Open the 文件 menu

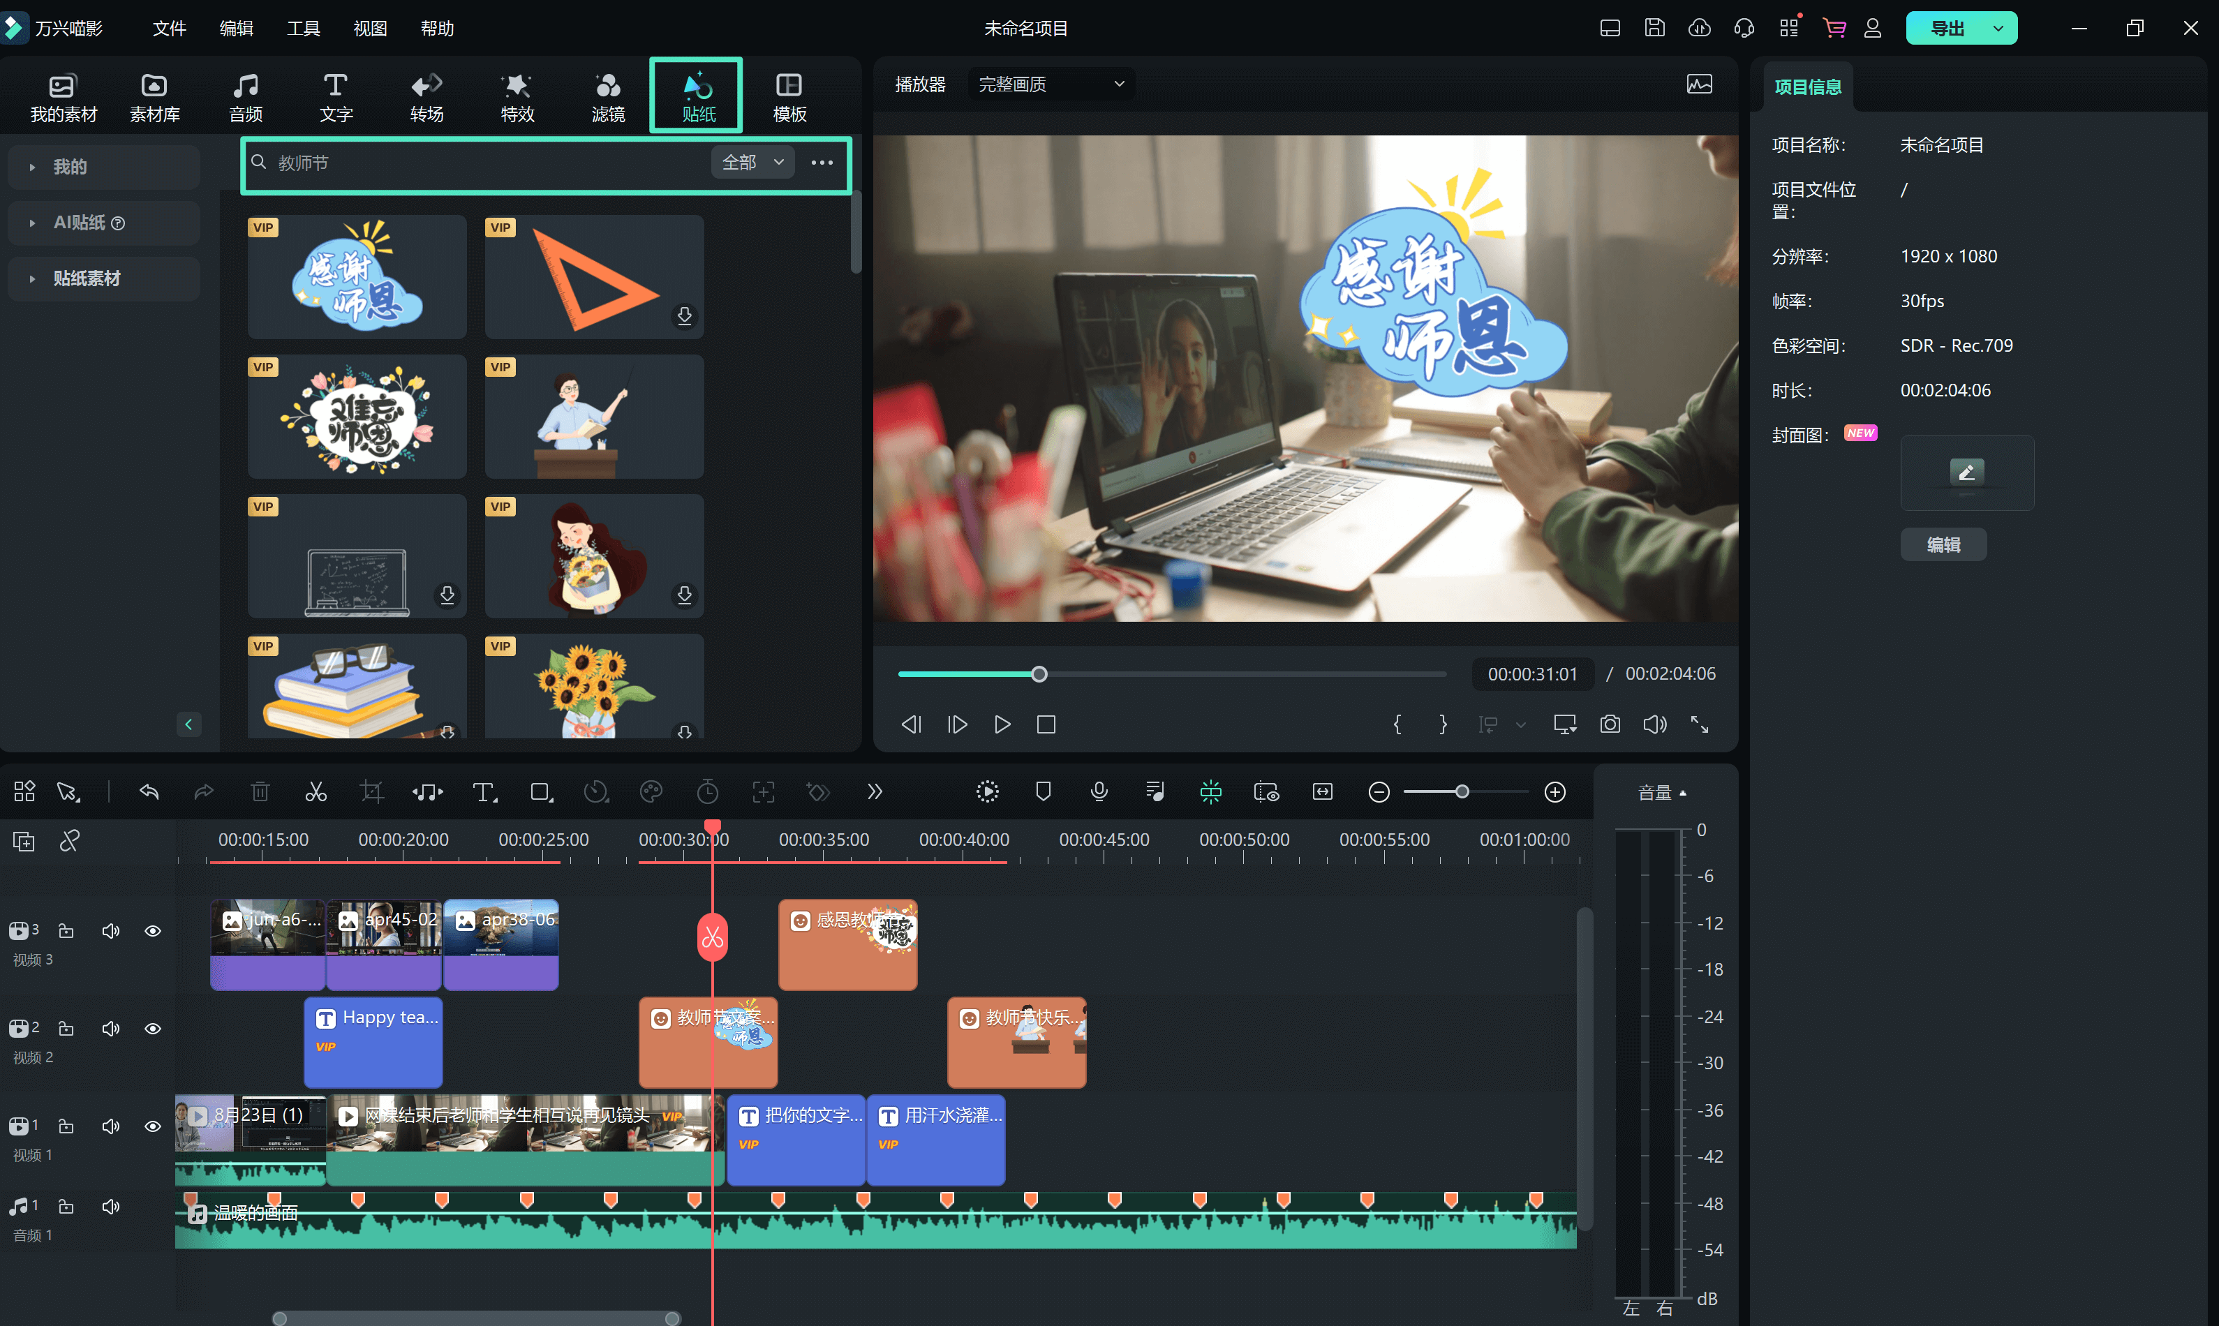click(169, 29)
